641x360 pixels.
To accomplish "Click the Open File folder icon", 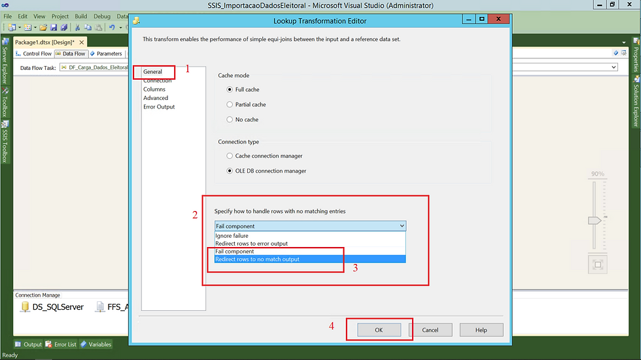I will click(x=43, y=27).
